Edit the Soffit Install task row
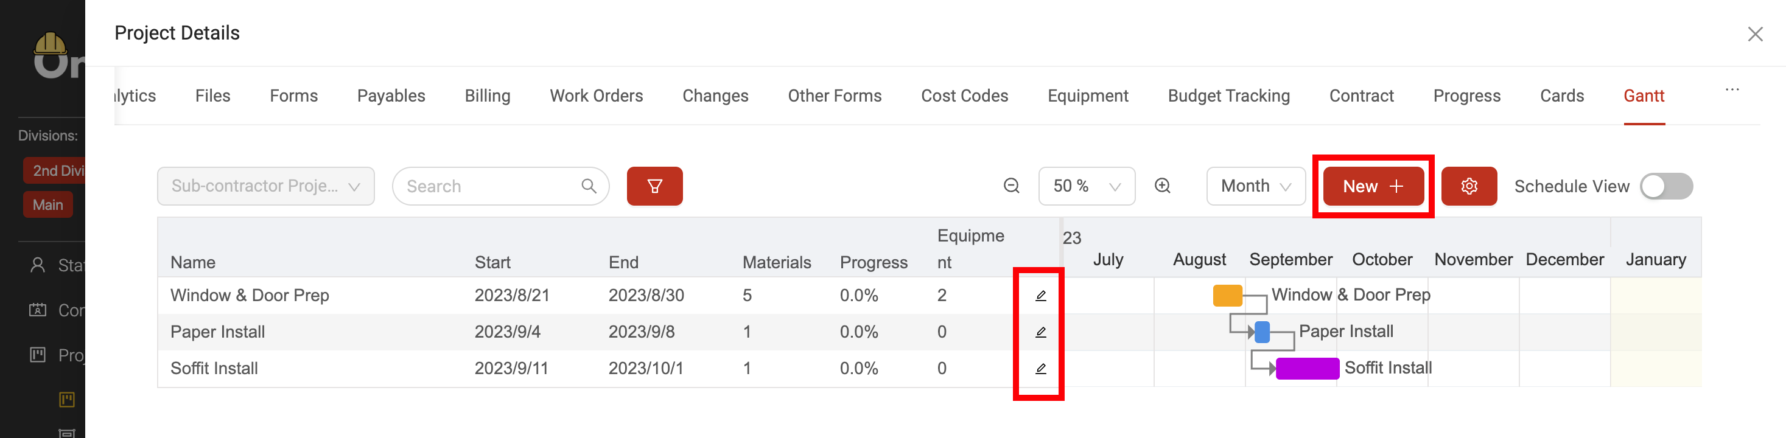 (1040, 369)
